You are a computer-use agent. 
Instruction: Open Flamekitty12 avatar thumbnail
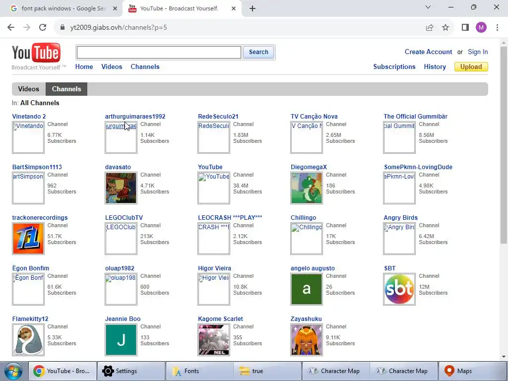coord(28,340)
